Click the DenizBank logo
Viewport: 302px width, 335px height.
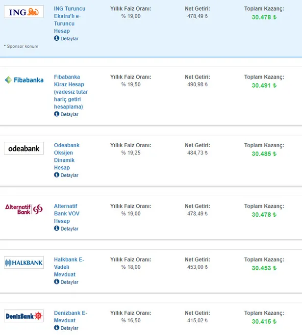[24, 316]
